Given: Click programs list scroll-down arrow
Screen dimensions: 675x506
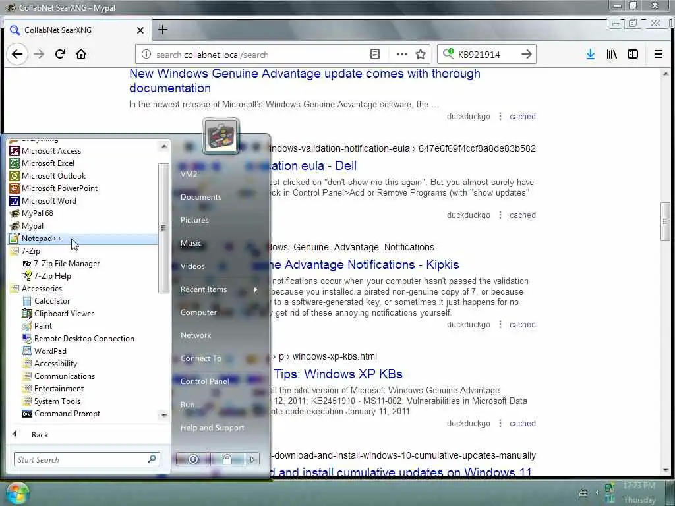Looking at the screenshot, I should click(x=163, y=415).
